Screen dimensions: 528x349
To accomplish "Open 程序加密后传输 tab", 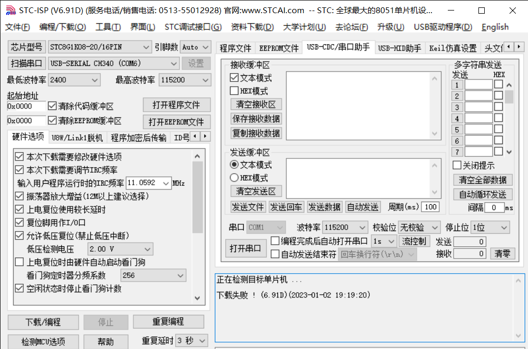I will click(138, 138).
